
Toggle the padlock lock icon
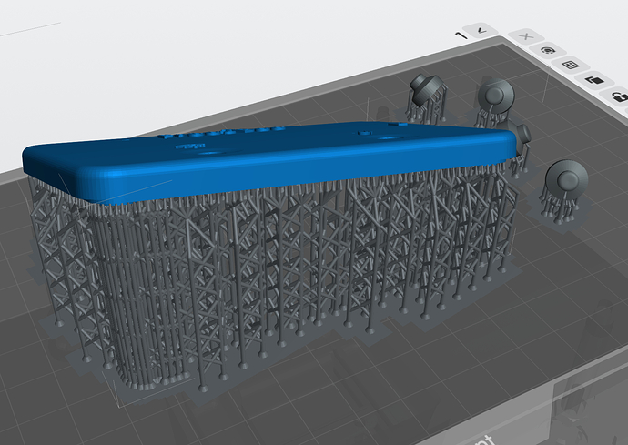point(618,96)
